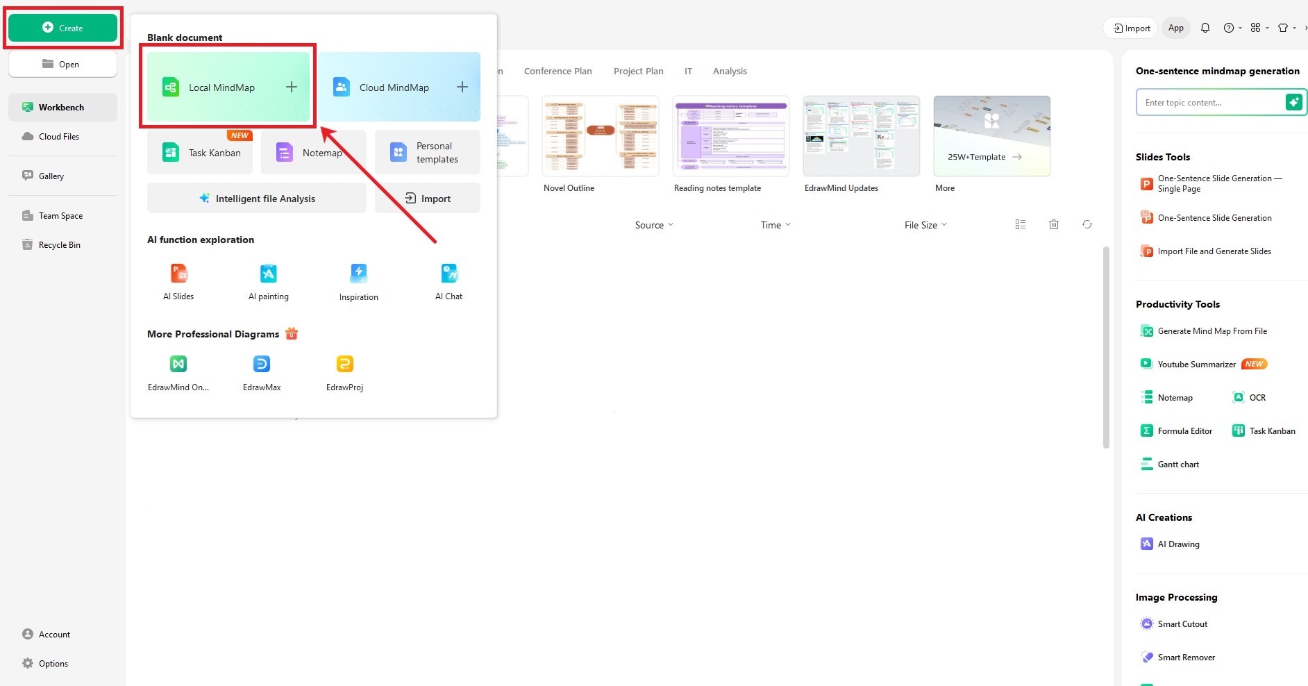Open Team Space in the sidebar
The width and height of the screenshot is (1308, 686).
click(62, 215)
